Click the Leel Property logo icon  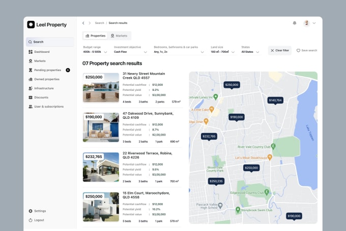pos(31,24)
